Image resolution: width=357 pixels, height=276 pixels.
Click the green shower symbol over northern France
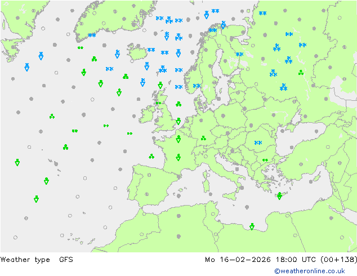coord(179,139)
